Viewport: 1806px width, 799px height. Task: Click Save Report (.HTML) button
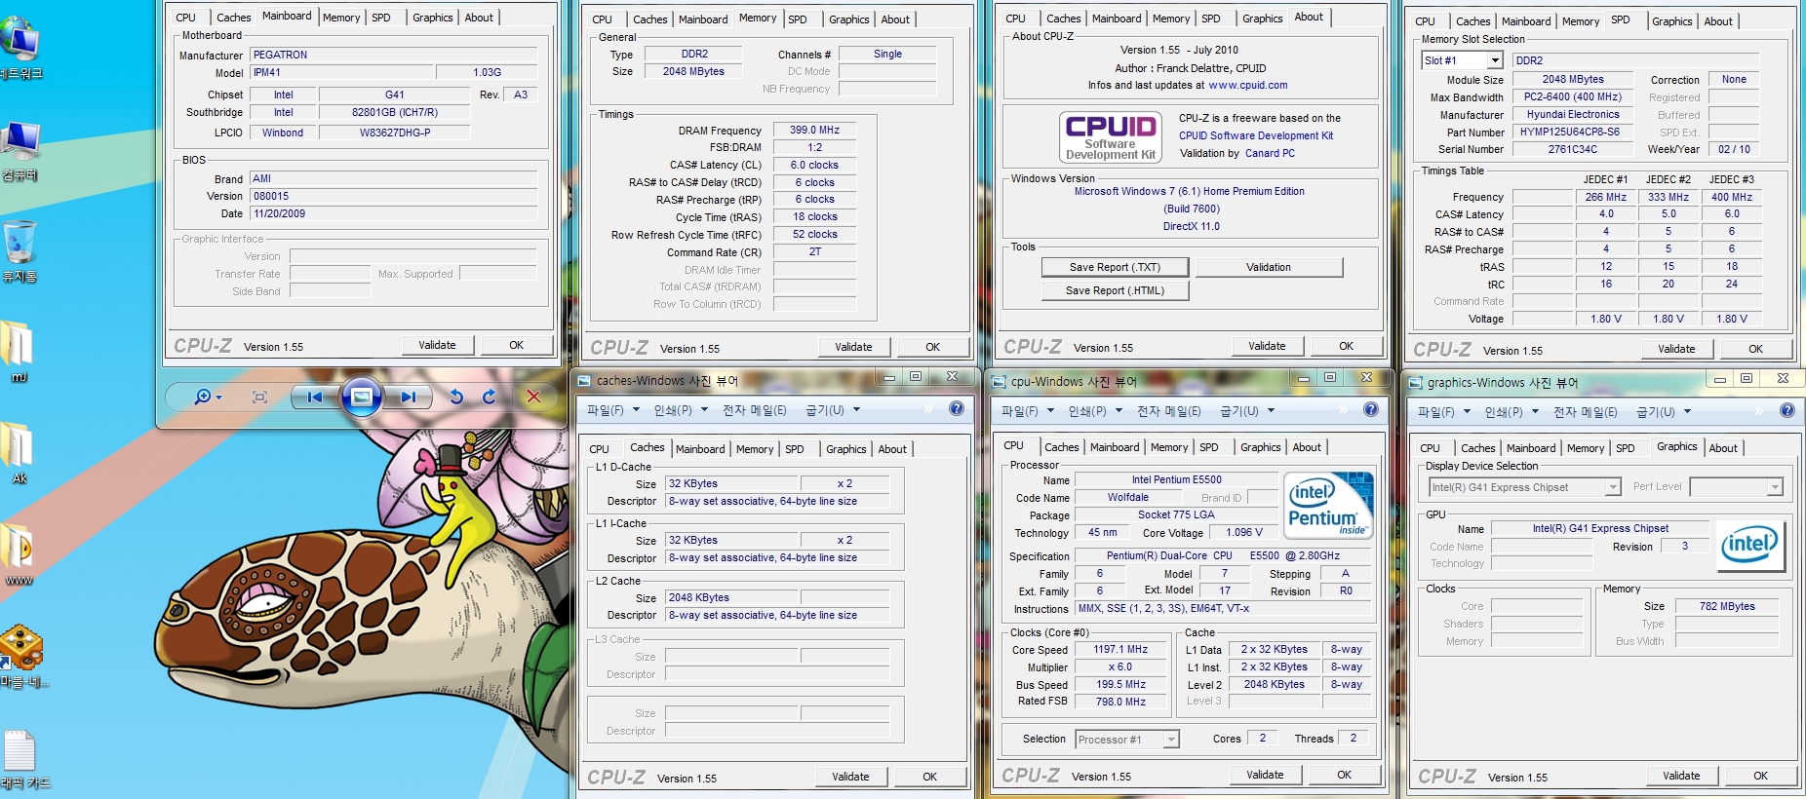click(x=1115, y=290)
